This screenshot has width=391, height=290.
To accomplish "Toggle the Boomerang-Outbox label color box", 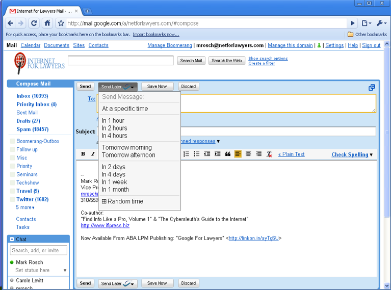I will pos(12,141).
